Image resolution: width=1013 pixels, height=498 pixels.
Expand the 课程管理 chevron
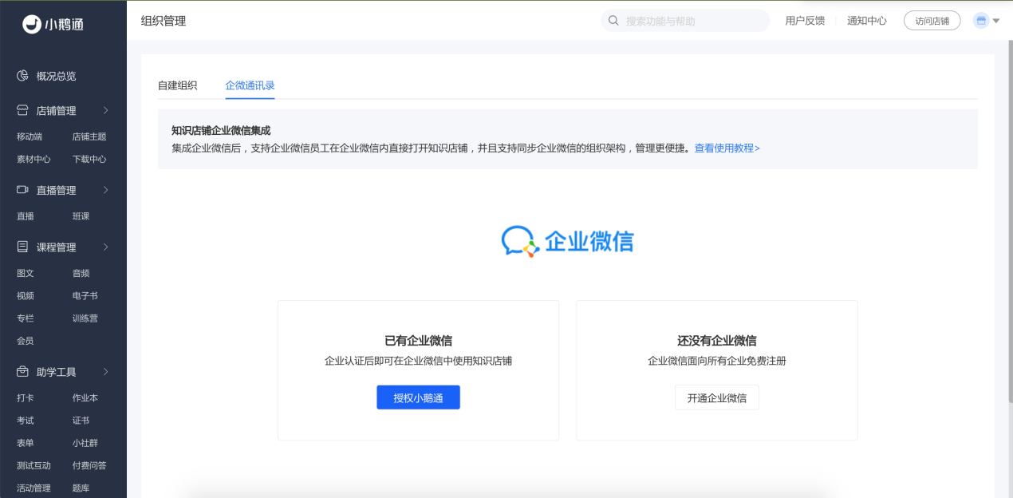pos(106,247)
